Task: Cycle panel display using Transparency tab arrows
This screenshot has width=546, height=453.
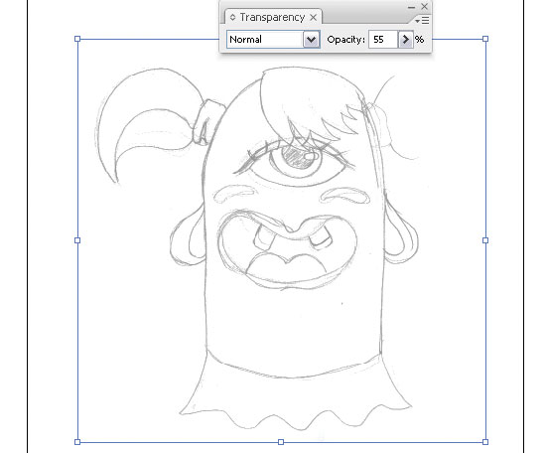Action: [232, 17]
